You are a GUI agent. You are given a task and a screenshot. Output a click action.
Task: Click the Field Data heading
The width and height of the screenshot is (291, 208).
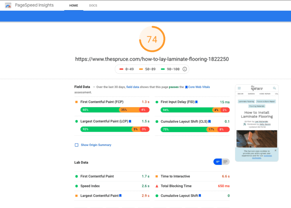click(82, 87)
